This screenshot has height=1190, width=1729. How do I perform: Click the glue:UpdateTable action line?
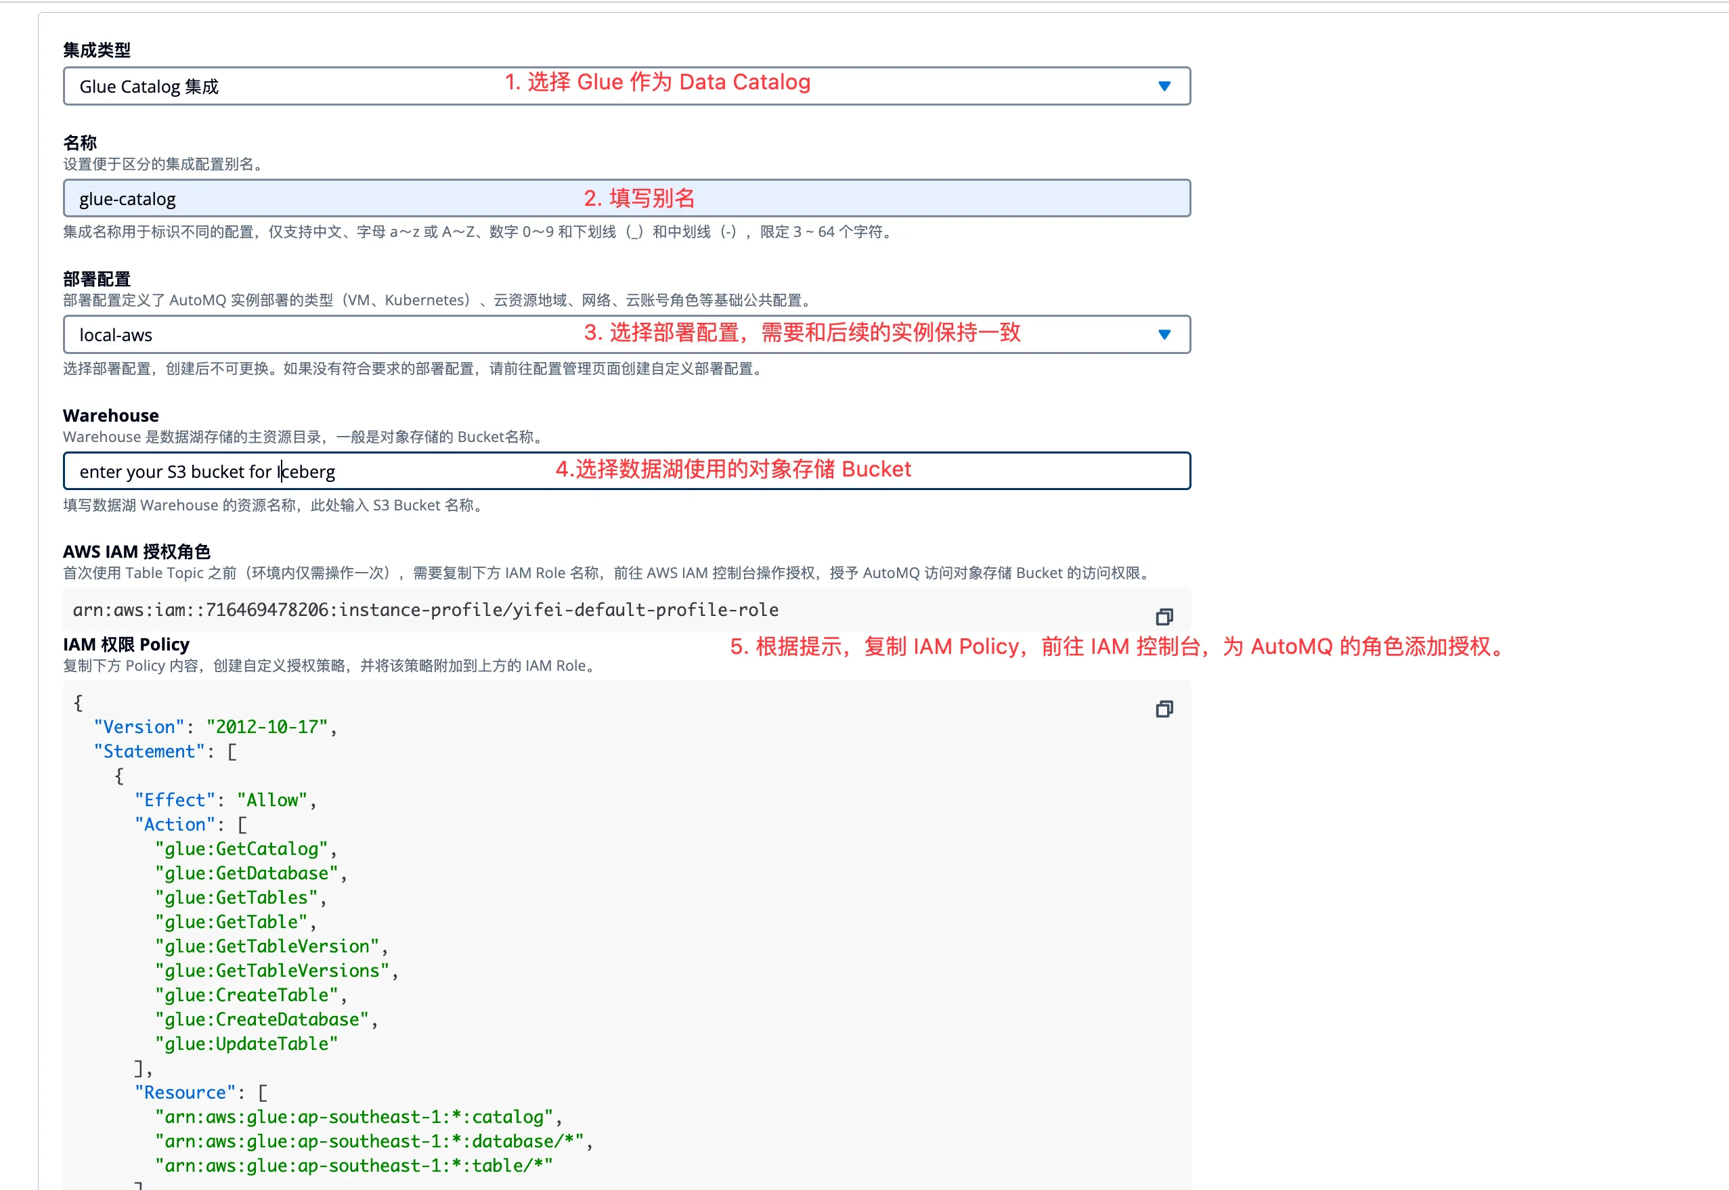(246, 1044)
